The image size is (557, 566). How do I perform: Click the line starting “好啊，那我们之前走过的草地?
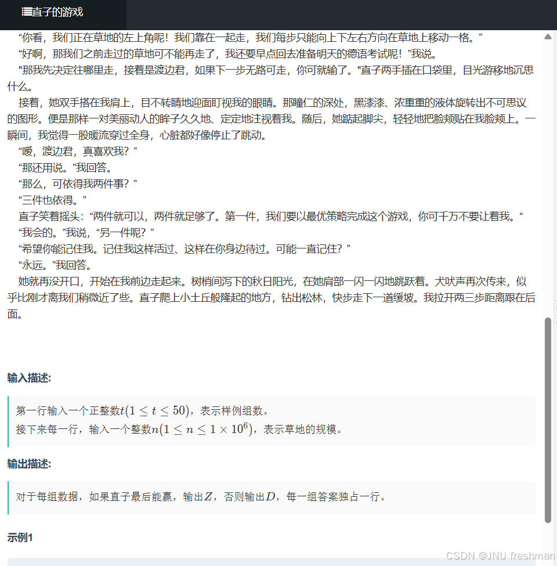coord(227,54)
